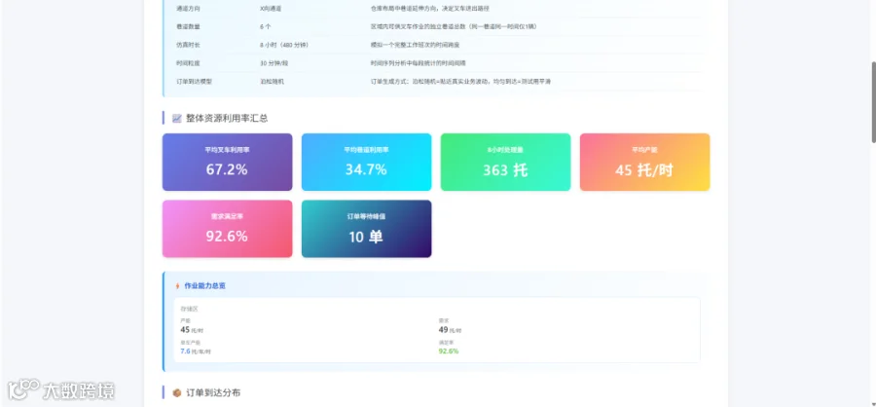The width and height of the screenshot is (876, 407).
Task: Click the lightning icon beside 作业能力总览
Action: tap(178, 285)
